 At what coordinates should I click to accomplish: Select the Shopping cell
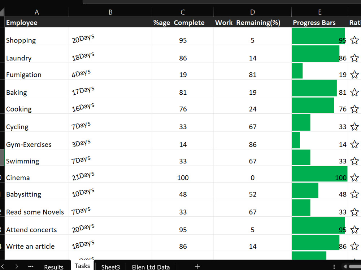click(x=36, y=36)
